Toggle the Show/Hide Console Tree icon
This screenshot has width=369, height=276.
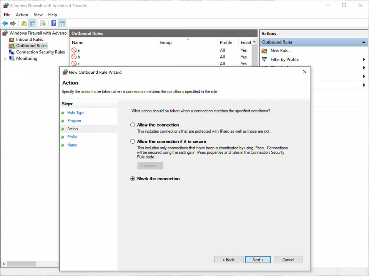point(32,23)
